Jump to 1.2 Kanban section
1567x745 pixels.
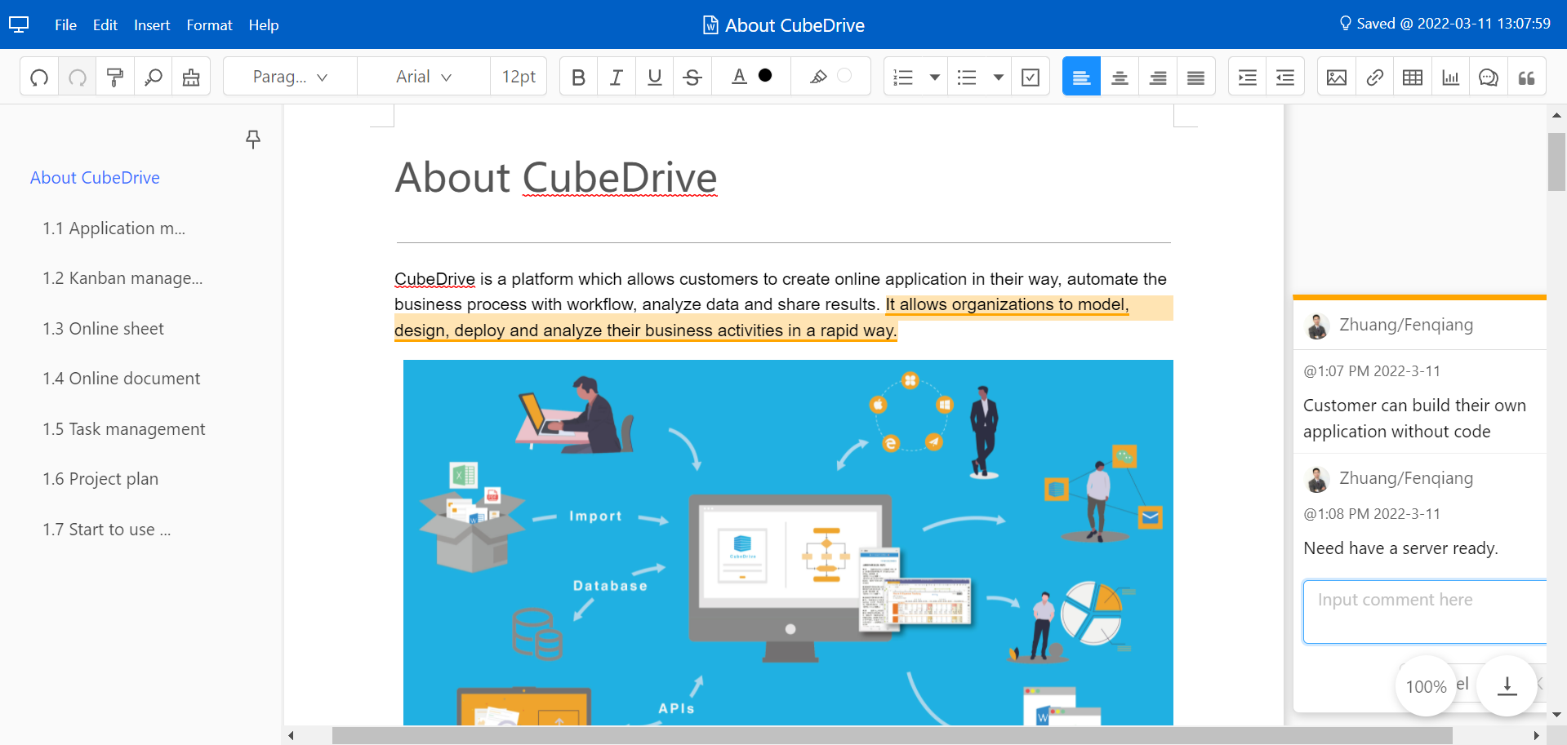[x=122, y=278]
